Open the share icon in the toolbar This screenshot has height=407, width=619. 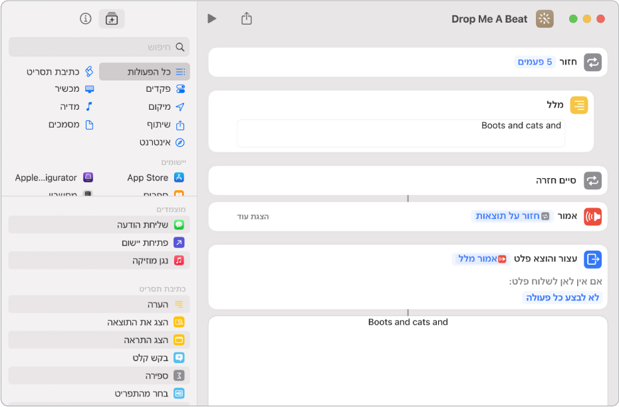(x=246, y=19)
